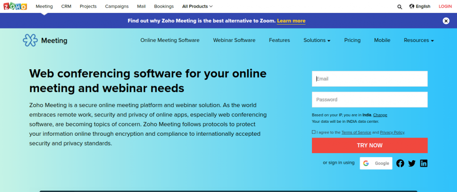Screen dimensions: 457x192
Task: Sign in with Twitter icon
Action: click(x=411, y=163)
